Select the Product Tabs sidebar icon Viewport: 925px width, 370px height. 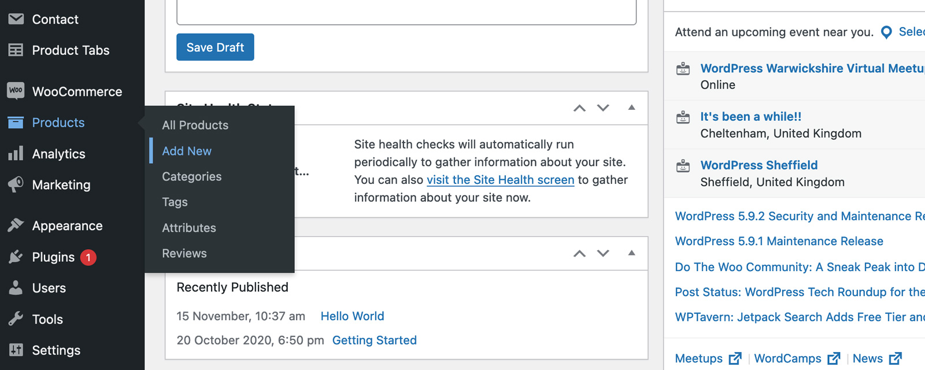[x=16, y=50]
